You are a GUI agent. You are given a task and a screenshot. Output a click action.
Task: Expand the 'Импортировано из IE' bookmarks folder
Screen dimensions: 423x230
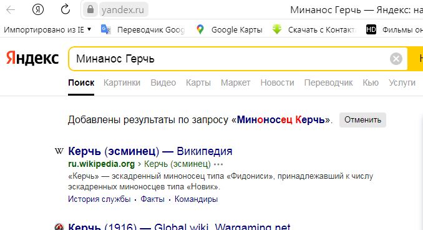pyautogui.click(x=47, y=29)
